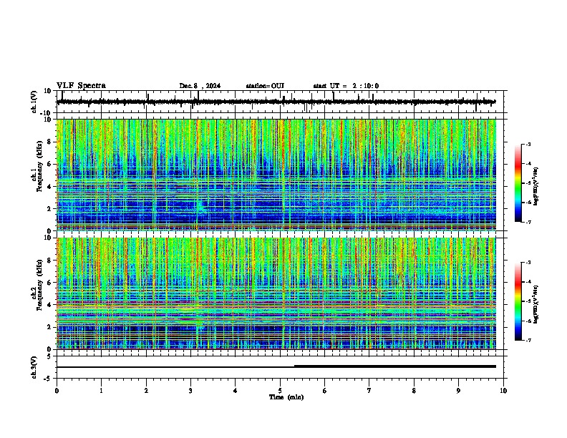The image size is (567, 438).
Task: Click the "ch.3(V)" axis label
Action: (34, 367)
